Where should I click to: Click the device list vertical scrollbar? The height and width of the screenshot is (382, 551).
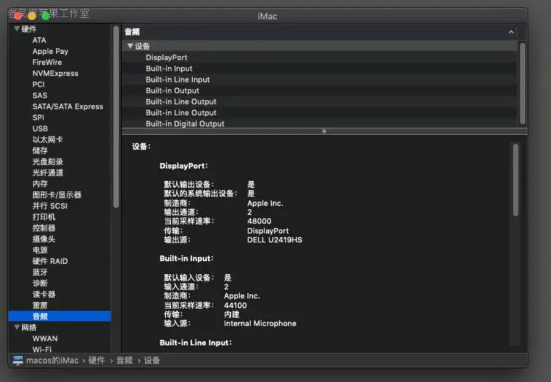(x=523, y=83)
